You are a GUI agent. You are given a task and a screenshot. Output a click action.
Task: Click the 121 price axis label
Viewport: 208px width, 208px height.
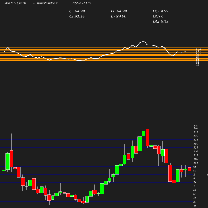[x=196, y=148]
